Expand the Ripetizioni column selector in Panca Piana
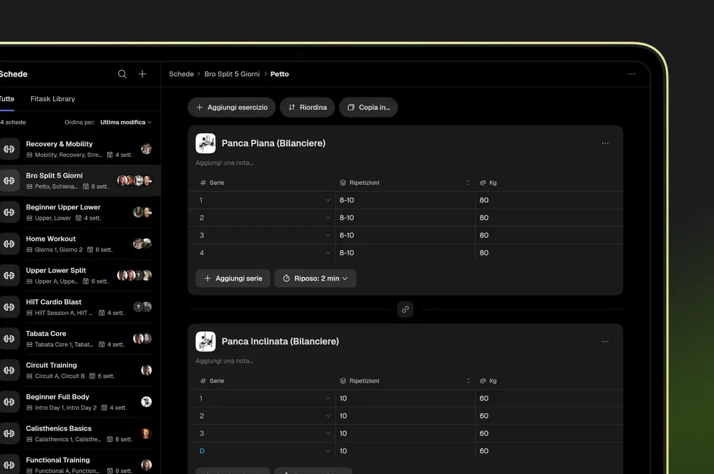Screen dimensions: 714x474 pos(468,183)
